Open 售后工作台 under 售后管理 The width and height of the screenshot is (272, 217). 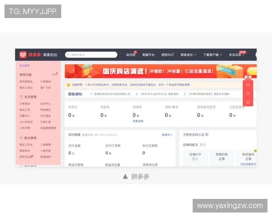(x=26, y=145)
